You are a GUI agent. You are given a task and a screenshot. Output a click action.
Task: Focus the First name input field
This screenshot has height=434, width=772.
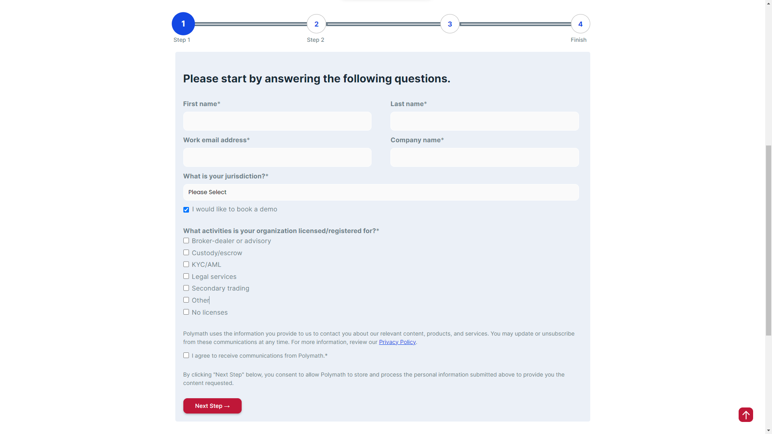coord(277,121)
